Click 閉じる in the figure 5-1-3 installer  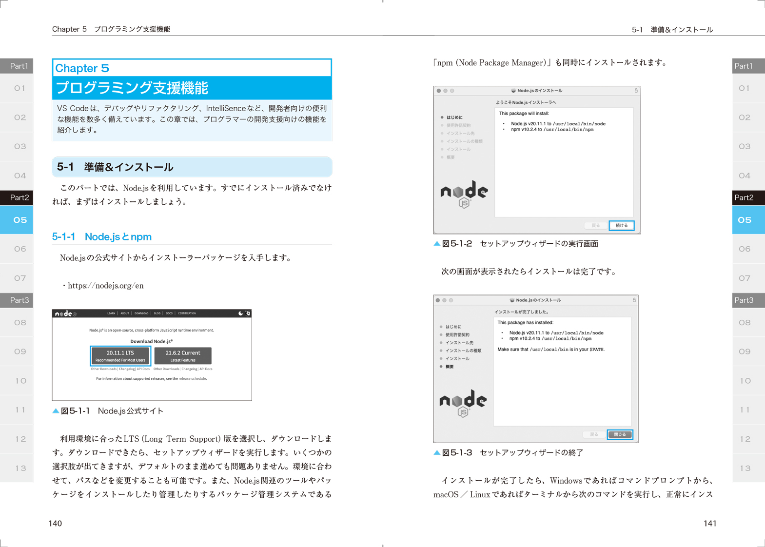(620, 434)
